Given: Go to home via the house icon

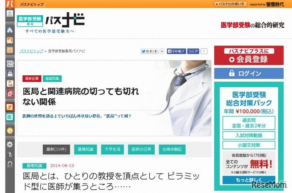Looking at the screenshot, I should pos(10,30).
